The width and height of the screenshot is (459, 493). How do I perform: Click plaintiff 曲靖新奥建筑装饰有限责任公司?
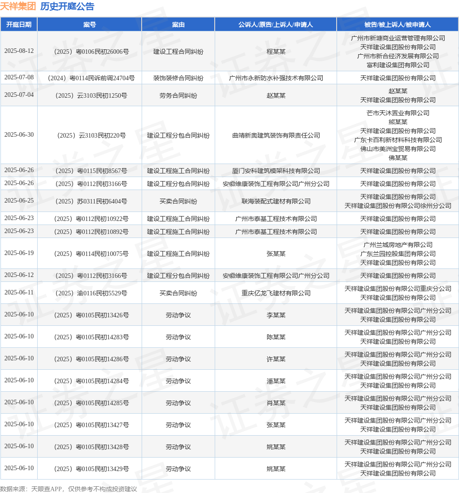[x=276, y=135]
